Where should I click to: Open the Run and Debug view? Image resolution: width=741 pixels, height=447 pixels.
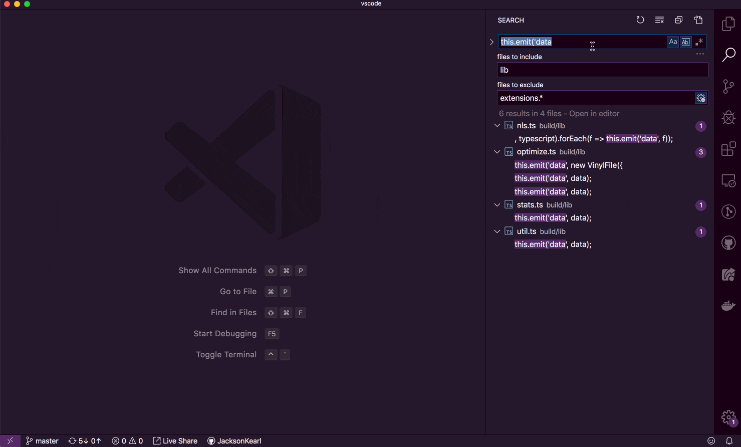(x=728, y=117)
